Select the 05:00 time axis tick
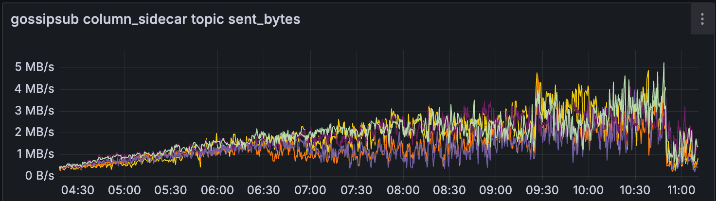Image resolution: width=716 pixels, height=201 pixels. [x=125, y=190]
